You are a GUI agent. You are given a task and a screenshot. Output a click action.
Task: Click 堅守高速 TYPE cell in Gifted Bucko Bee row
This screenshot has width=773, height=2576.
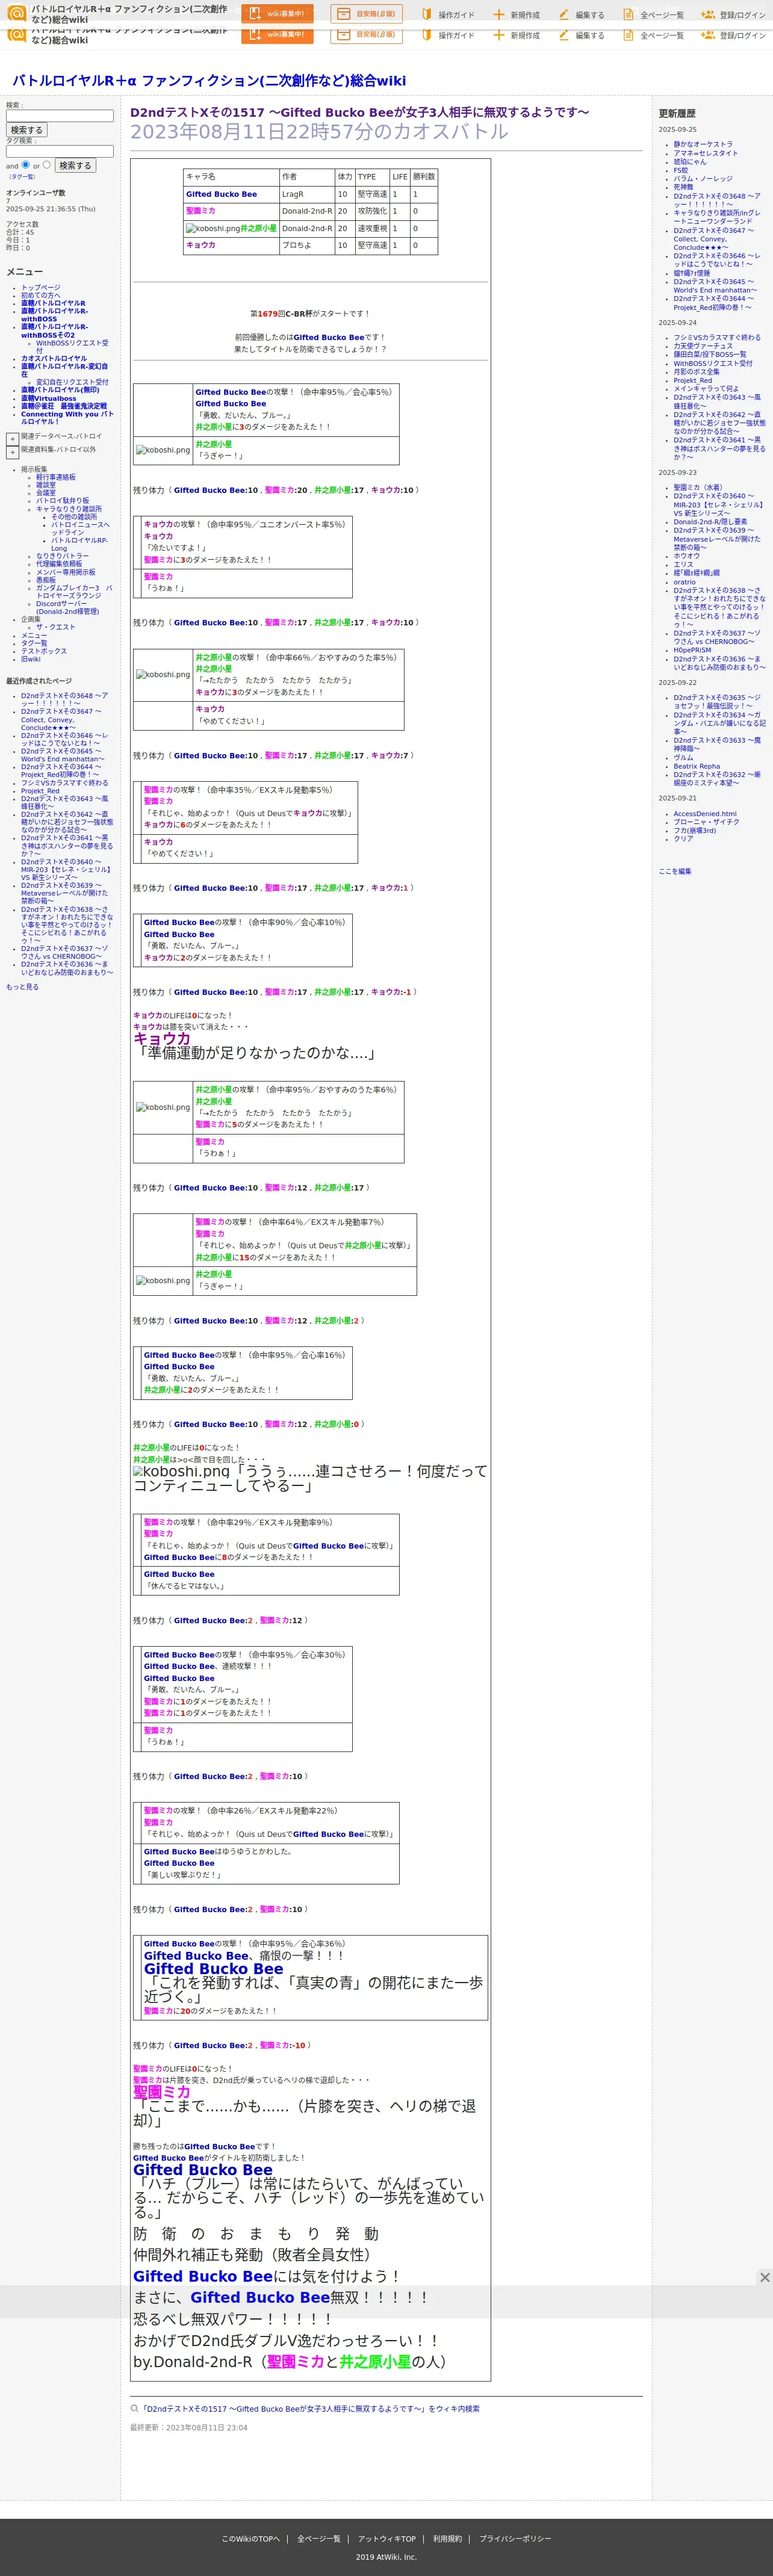pyautogui.click(x=372, y=195)
